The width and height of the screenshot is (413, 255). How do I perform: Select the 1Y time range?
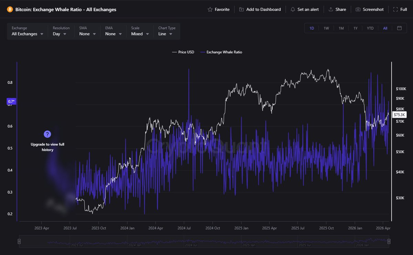point(356,28)
